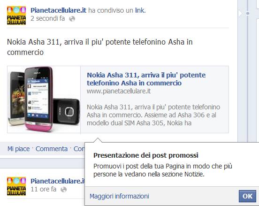
Task: Open the "11 ore fa" timestamp
Action: click(44, 189)
